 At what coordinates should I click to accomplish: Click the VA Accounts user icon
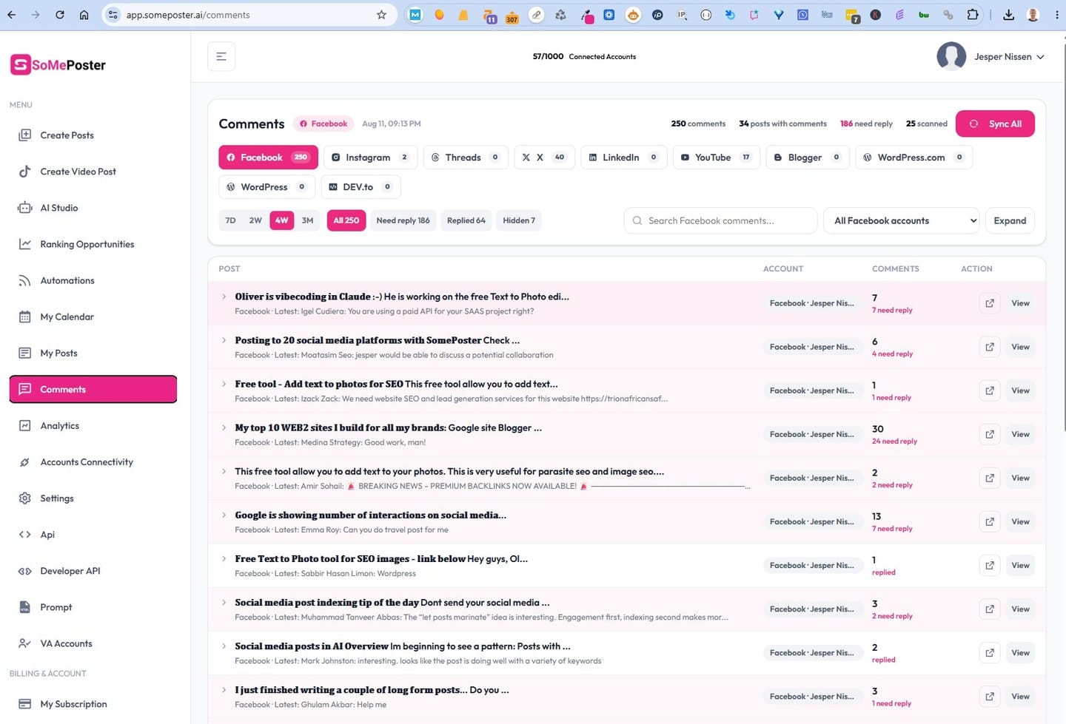[25, 643]
